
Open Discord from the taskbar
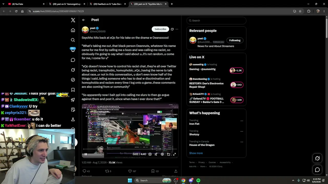191,180
